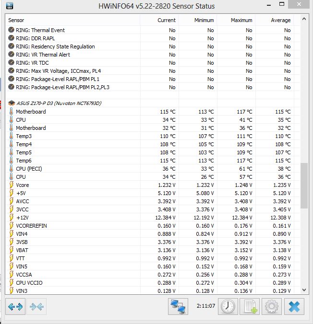Select the CPU VCCIO sensor label

coord(29,283)
